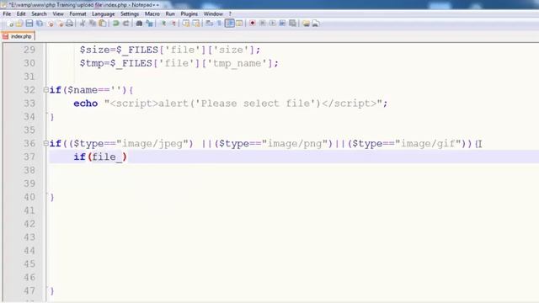Image resolution: width=539 pixels, height=303 pixels.
Task: Click the Print toolbar icon
Action: pos(69,24)
